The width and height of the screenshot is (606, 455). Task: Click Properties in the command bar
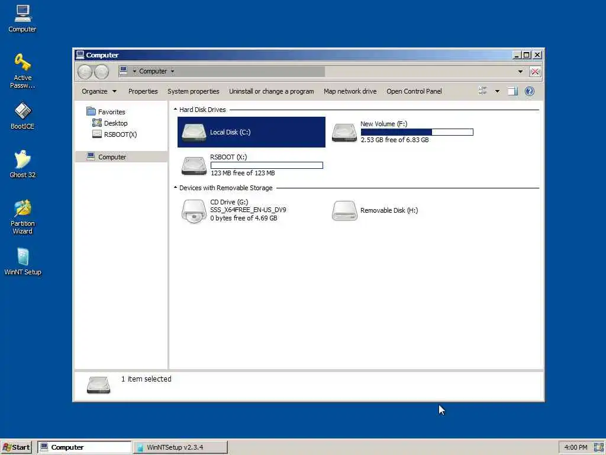tap(143, 91)
